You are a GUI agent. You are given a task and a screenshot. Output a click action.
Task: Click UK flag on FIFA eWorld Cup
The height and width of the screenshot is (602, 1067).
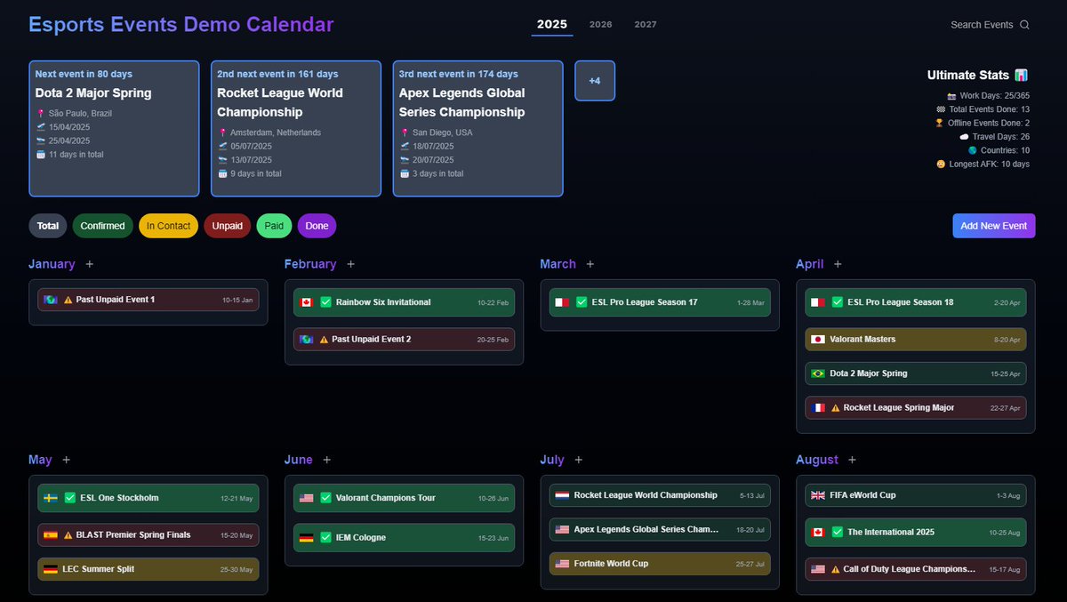818,495
